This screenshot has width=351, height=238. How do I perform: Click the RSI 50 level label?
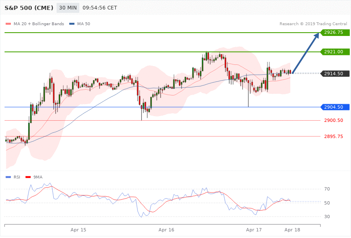coord(327,203)
